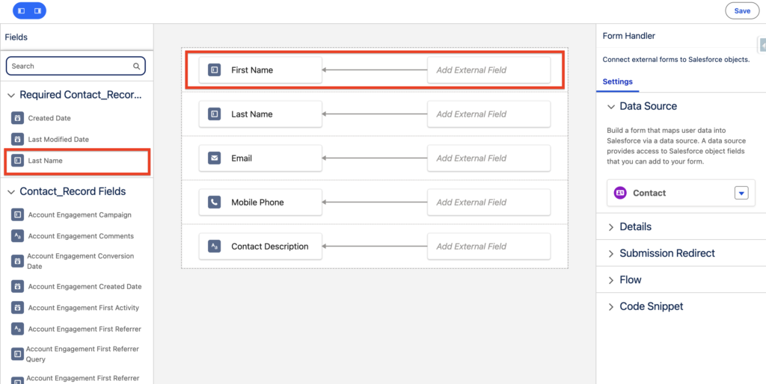Click Add External Field for Email
Image resolution: width=766 pixels, height=384 pixels.
click(x=488, y=158)
